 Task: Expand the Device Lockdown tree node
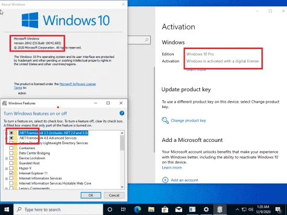[7, 158]
